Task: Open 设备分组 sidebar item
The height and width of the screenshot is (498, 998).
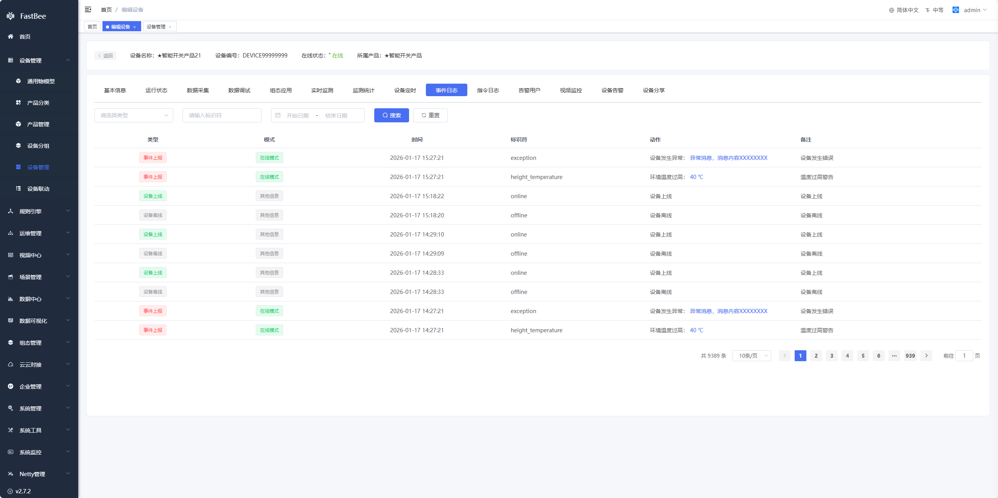Action: click(38, 146)
